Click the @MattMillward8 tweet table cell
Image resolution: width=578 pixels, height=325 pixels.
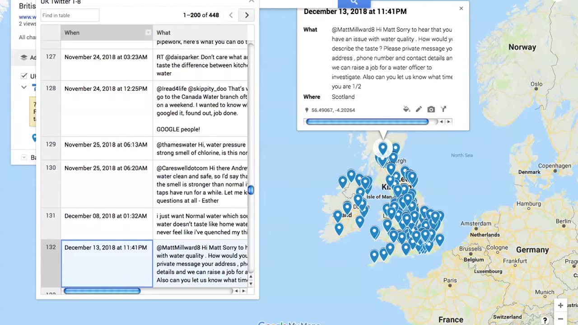(x=200, y=263)
